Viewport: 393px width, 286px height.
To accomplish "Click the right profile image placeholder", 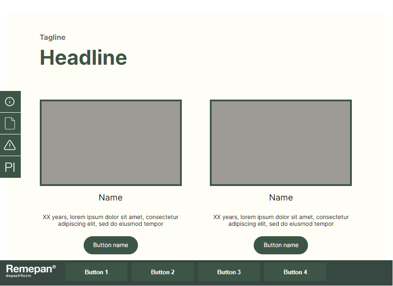I will coord(281,143).
